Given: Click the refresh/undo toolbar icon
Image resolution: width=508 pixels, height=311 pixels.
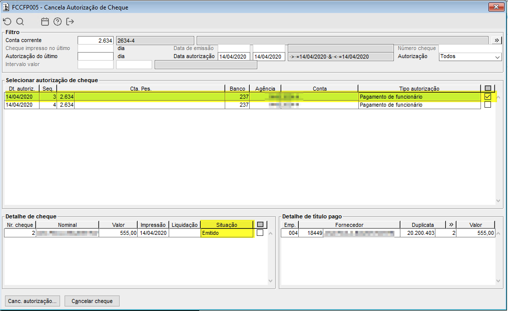Looking at the screenshot, I should pos(7,22).
